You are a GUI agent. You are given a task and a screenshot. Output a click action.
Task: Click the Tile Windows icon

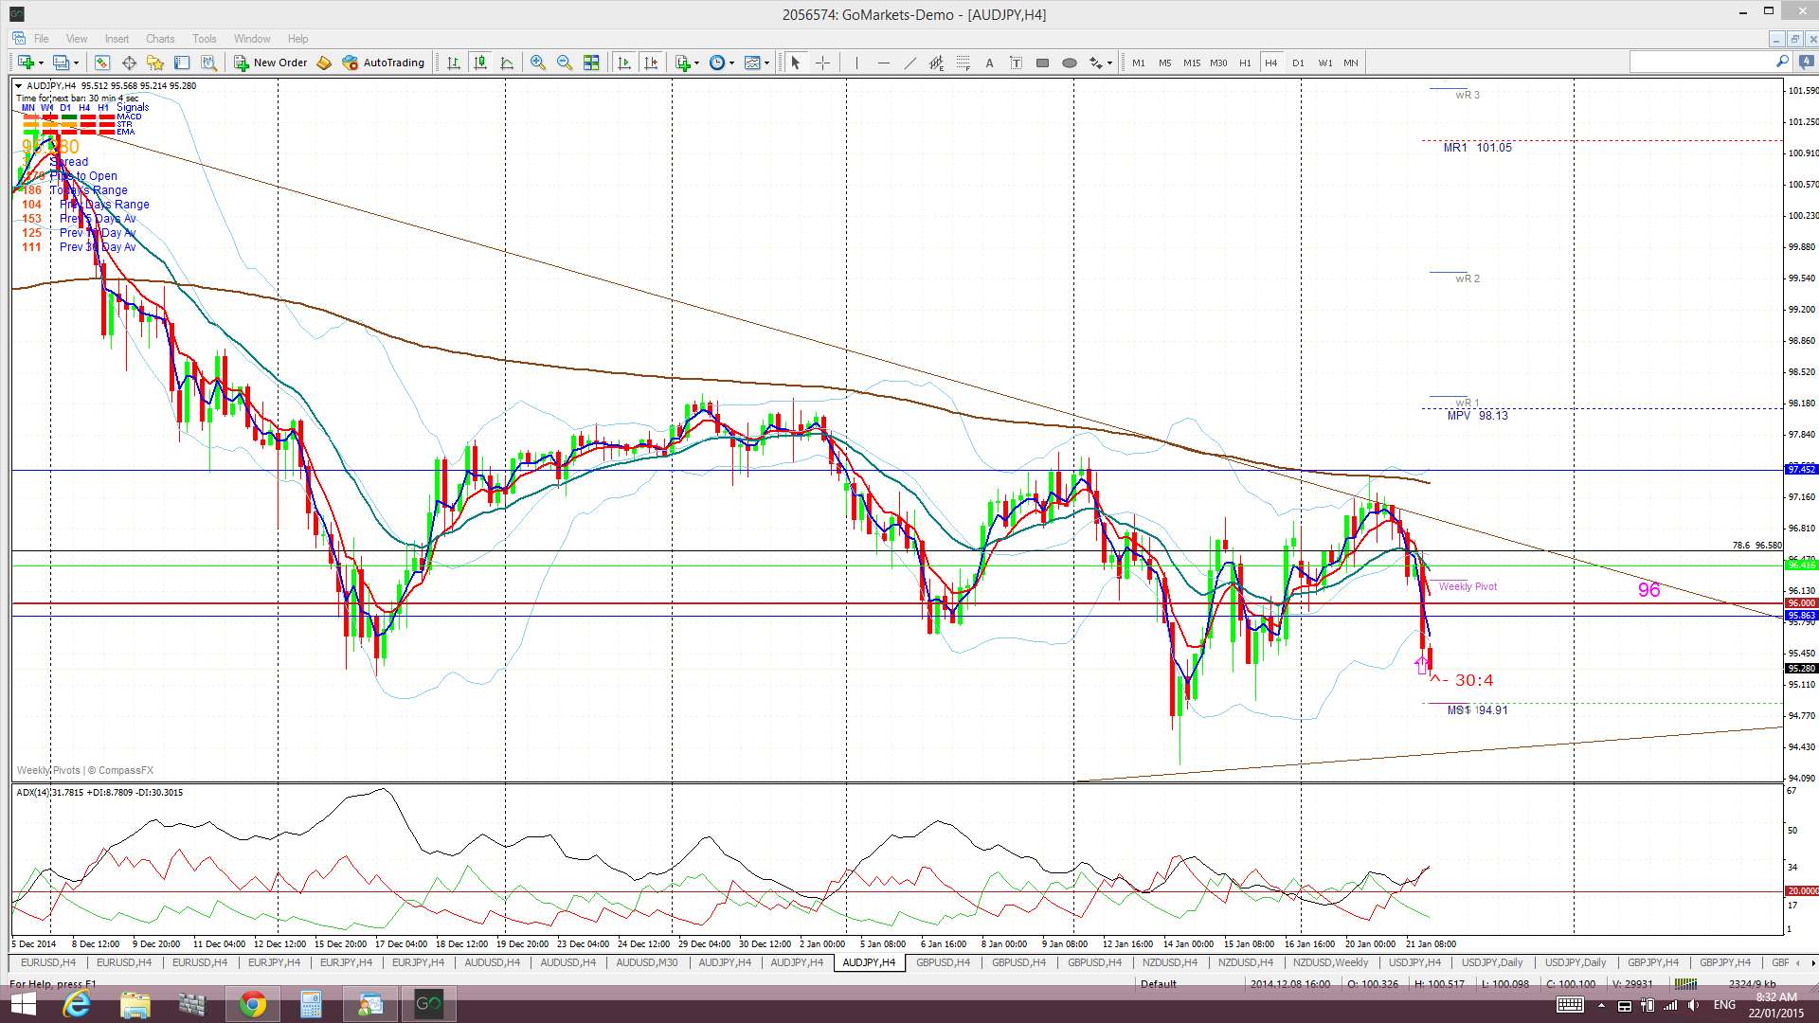591,63
